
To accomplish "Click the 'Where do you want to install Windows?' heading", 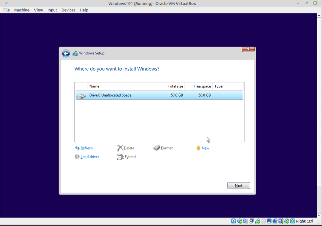I will coord(117,69).
